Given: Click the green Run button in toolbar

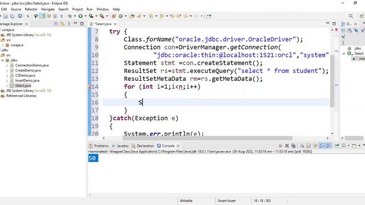Looking at the screenshot, I should (80, 16).
